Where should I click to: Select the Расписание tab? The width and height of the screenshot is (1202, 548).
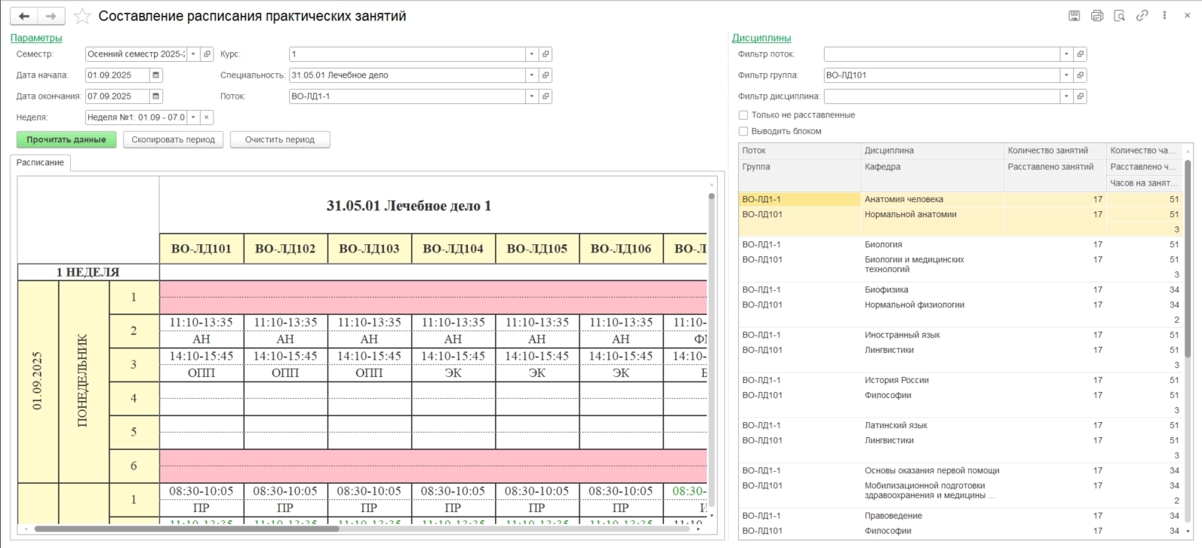coord(41,163)
